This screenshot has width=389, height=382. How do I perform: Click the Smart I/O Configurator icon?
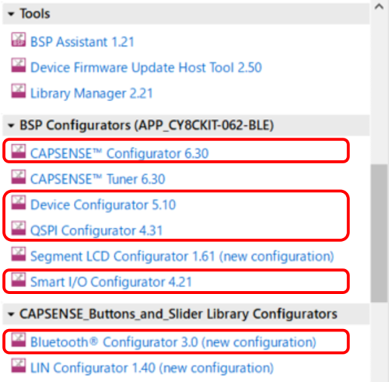[x=19, y=280]
